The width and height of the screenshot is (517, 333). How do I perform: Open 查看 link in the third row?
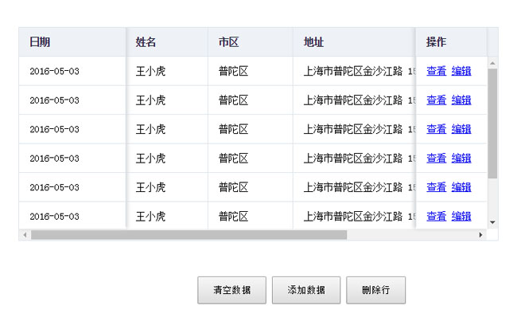[x=436, y=129]
